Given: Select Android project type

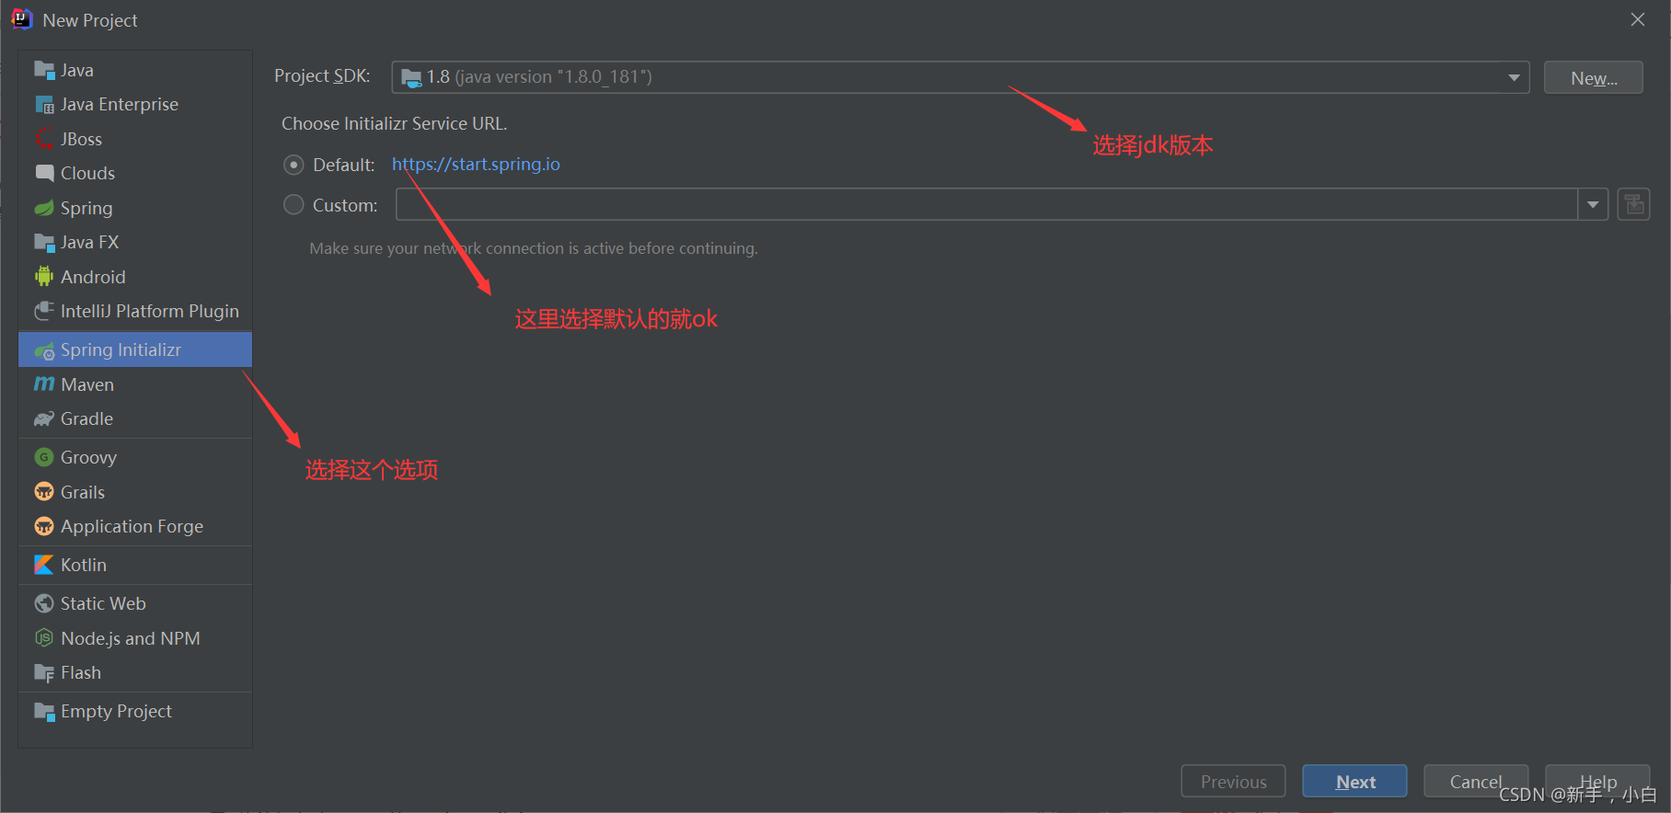Looking at the screenshot, I should [x=135, y=277].
